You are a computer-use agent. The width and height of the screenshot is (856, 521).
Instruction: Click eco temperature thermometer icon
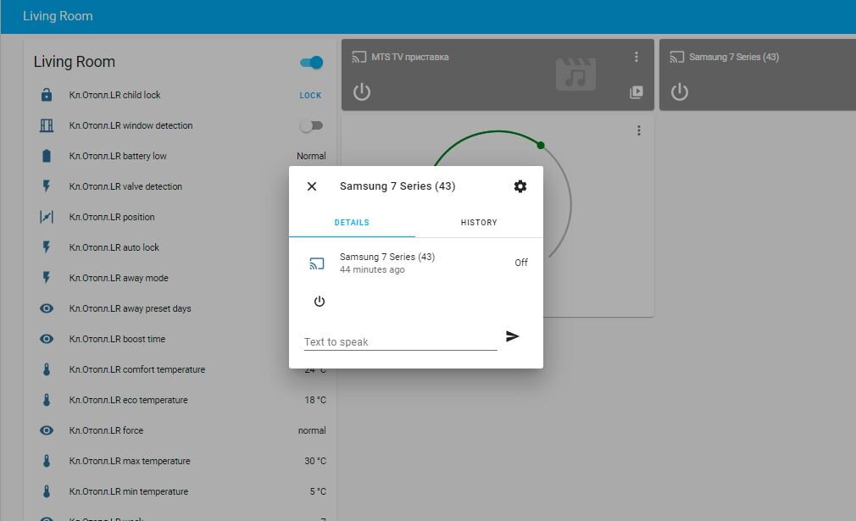(x=47, y=401)
